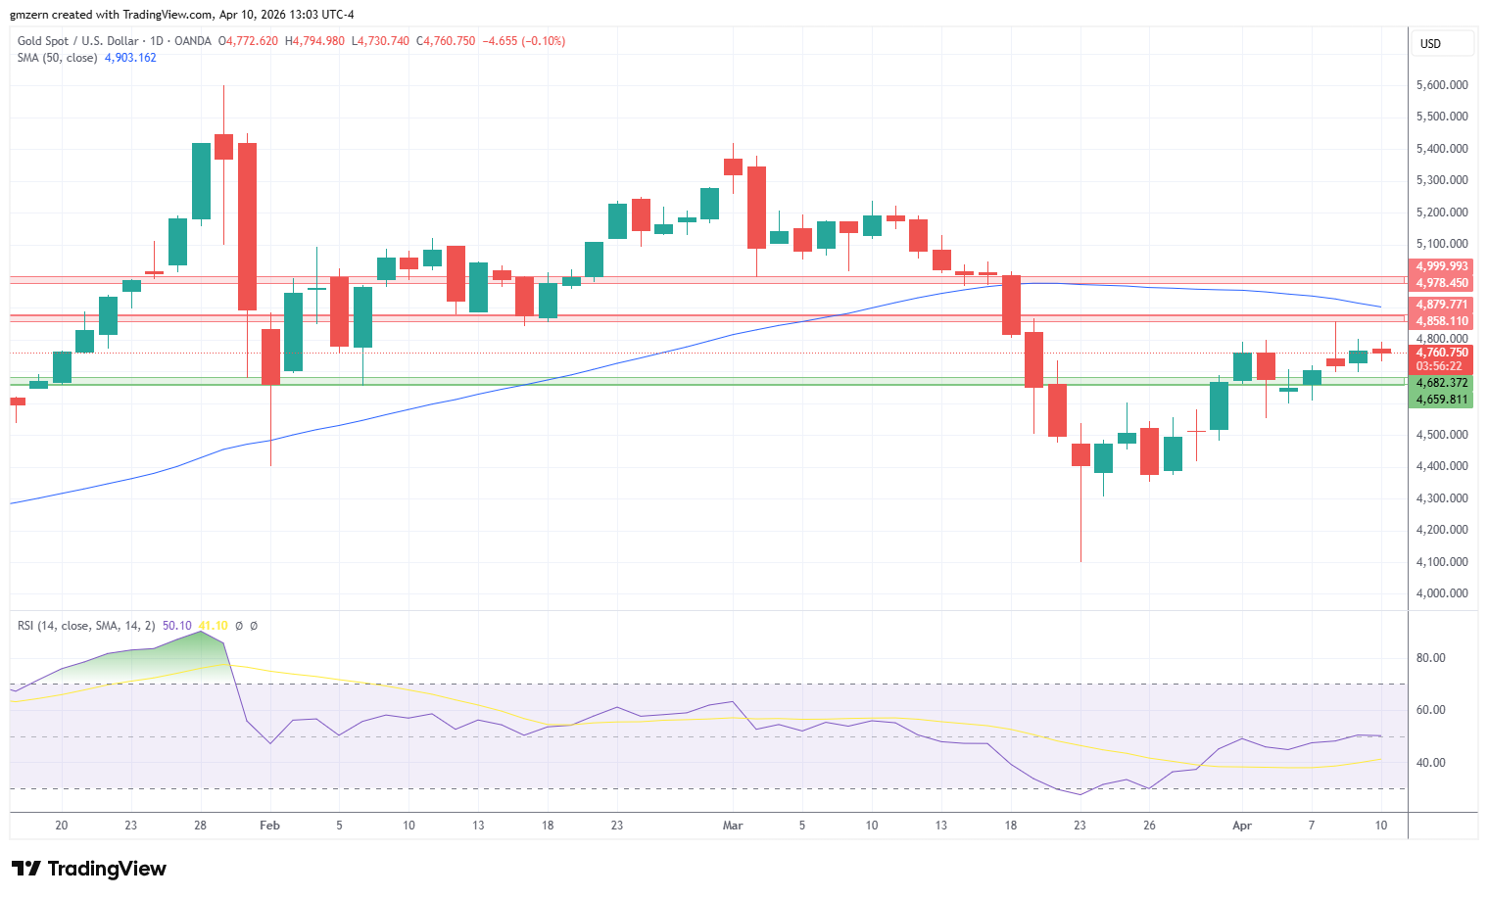Viewport: 1488px width, 898px height.
Task: Click the 5,200.000 price axis label
Action: 1442,213
